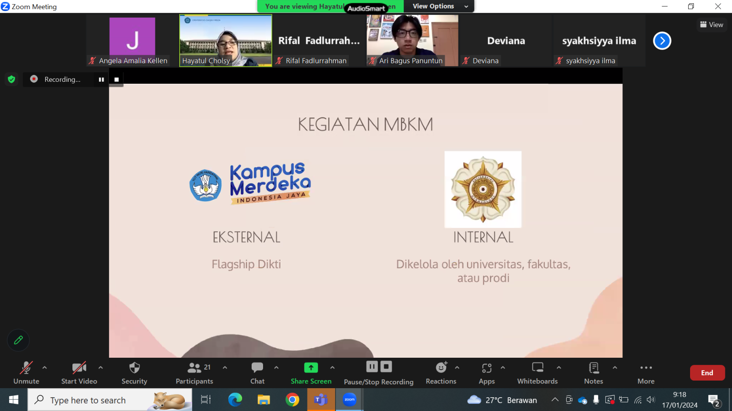This screenshot has width=732, height=411.
Task: Change layout with the View button
Action: (712, 25)
